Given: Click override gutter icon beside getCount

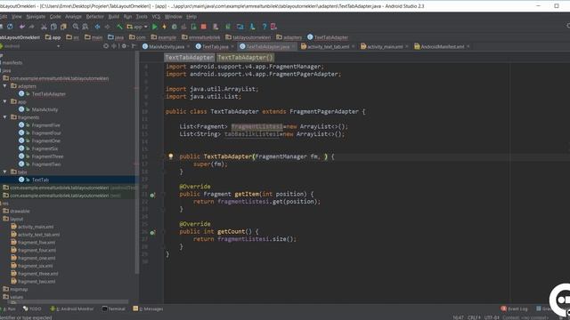Looking at the screenshot, I should click(x=152, y=232).
